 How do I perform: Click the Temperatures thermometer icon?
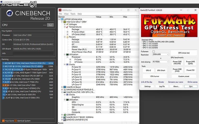click(67, 27)
